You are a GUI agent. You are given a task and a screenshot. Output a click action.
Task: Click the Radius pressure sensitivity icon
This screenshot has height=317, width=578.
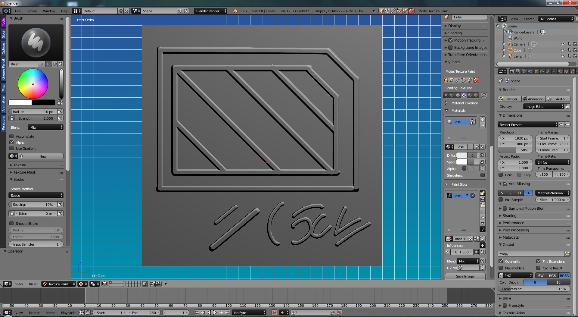click(60, 111)
